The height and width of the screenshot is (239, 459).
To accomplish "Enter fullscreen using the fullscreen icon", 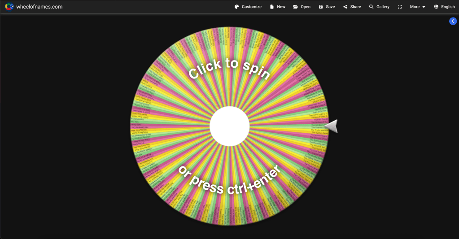I will click(400, 7).
